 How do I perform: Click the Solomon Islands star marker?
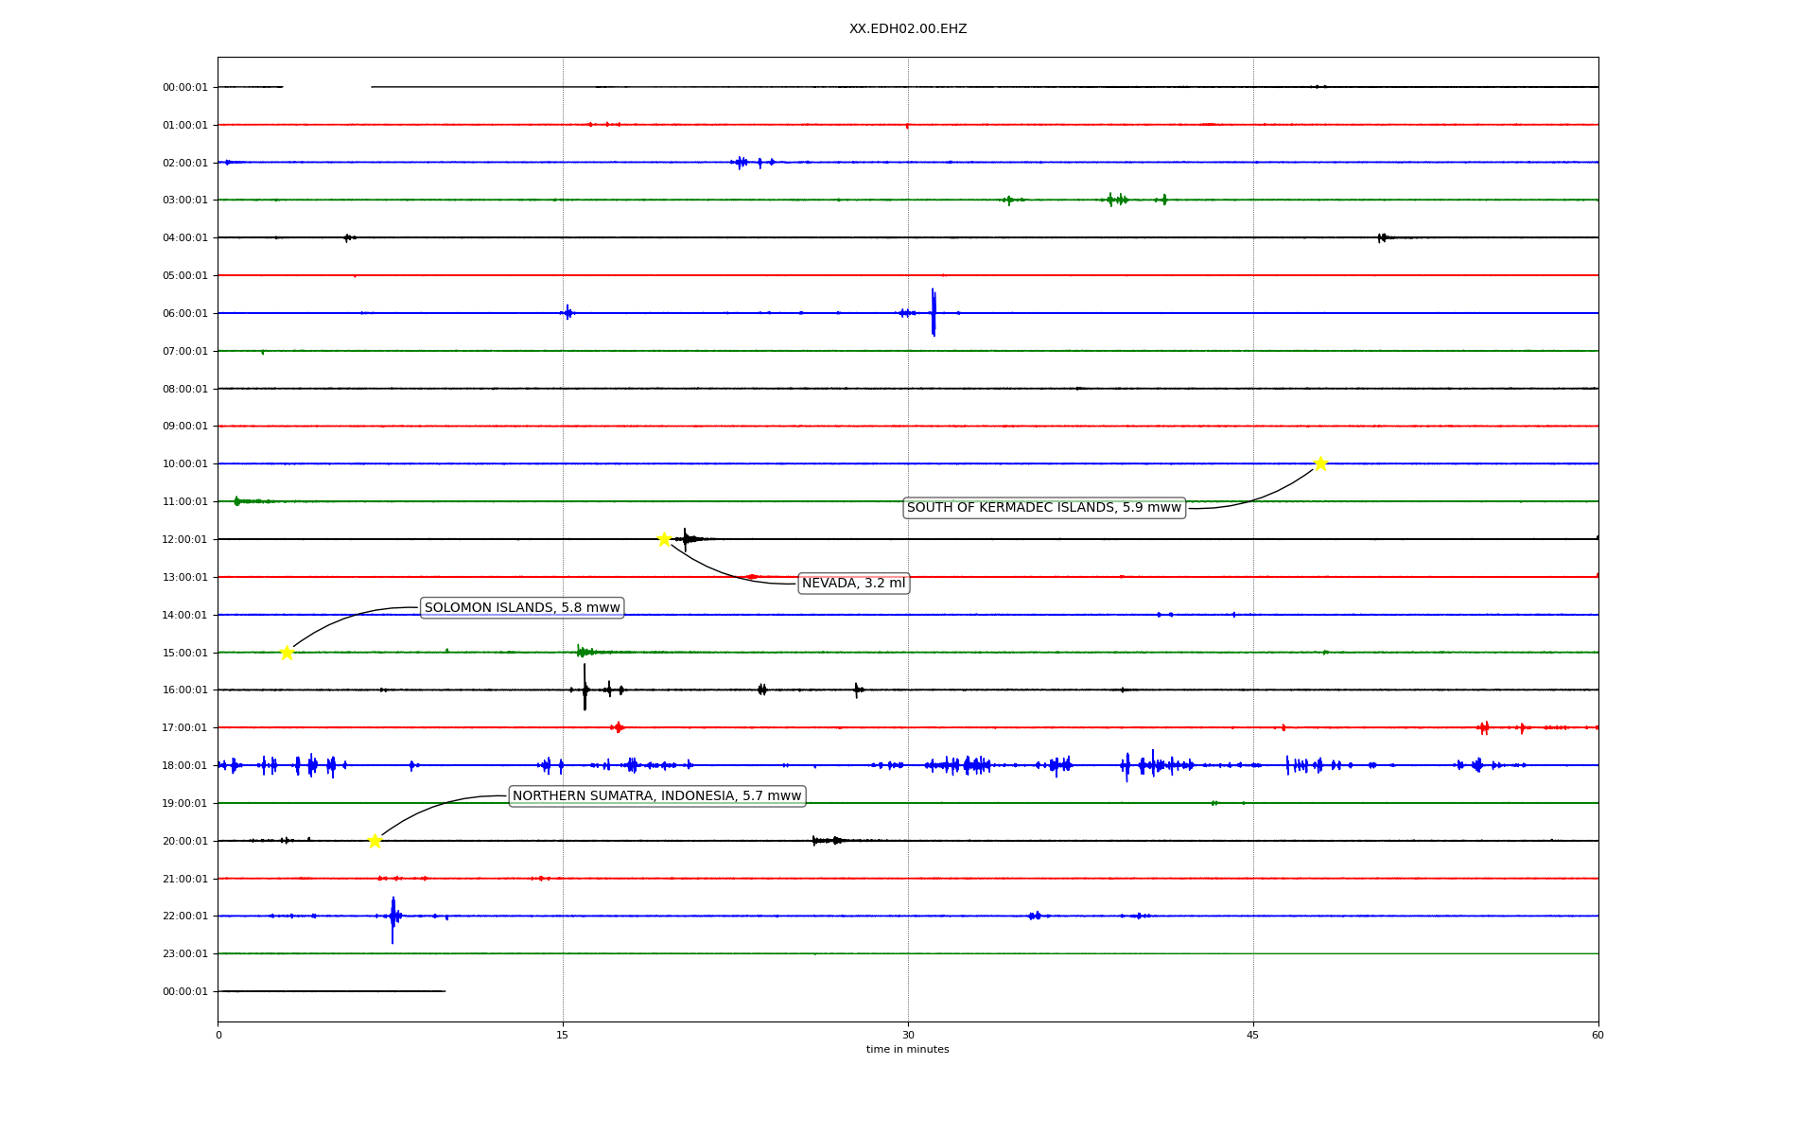click(287, 653)
